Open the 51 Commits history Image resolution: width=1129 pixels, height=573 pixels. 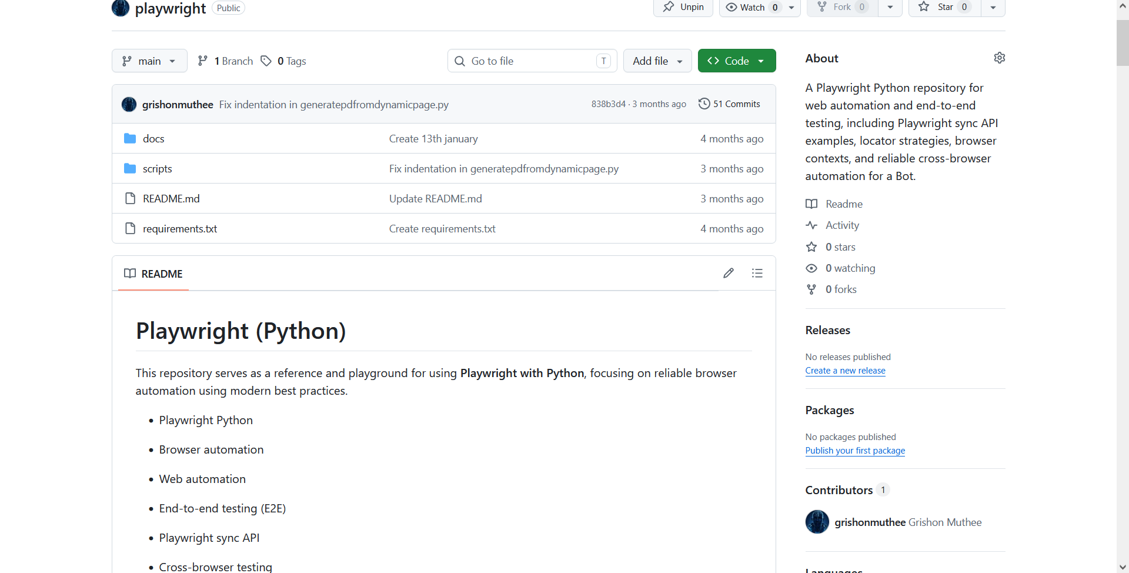click(x=729, y=104)
